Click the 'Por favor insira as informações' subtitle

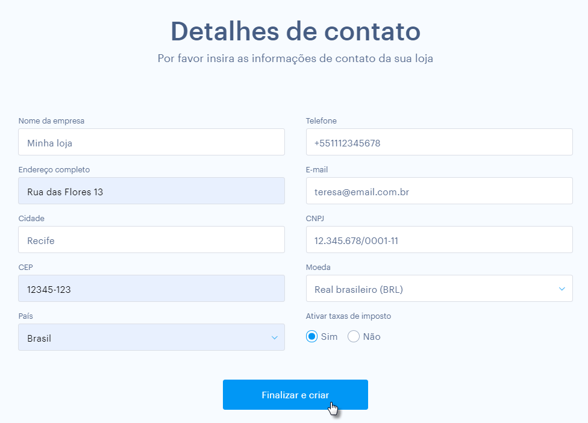[x=295, y=58]
